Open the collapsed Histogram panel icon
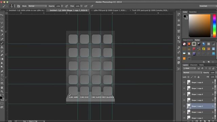Viewport: 217px width, 122px height. [179, 25]
